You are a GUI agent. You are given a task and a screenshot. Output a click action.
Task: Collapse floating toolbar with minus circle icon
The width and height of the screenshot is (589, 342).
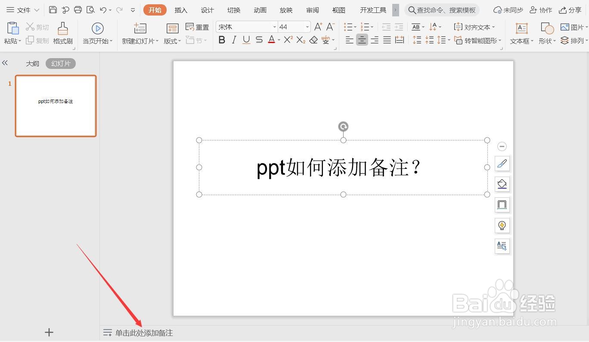502,146
